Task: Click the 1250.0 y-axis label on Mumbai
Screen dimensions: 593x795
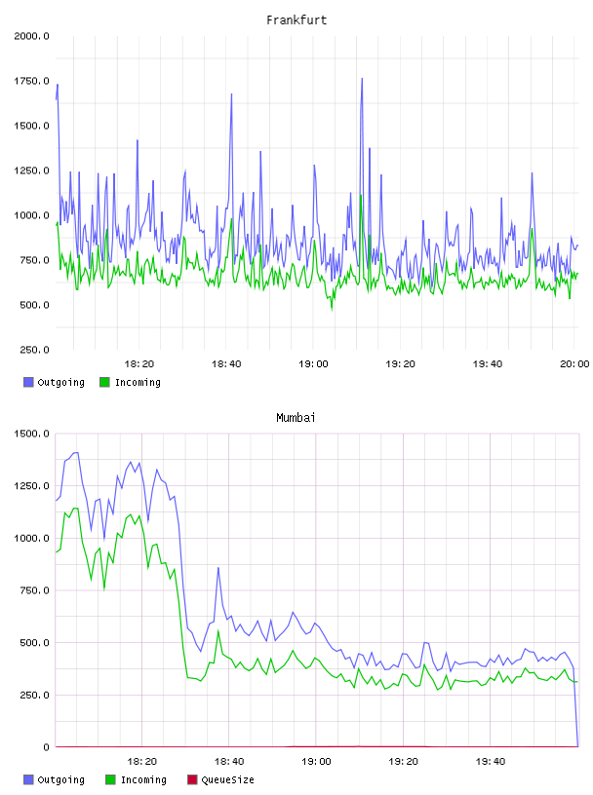Action: pos(31,486)
